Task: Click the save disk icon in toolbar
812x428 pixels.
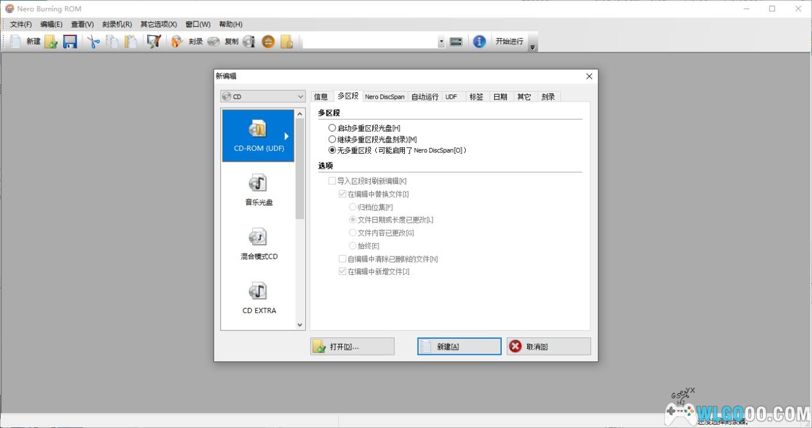Action: coord(70,41)
